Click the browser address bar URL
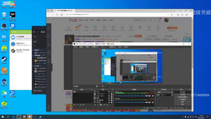This screenshot has width=211, height=119. (79, 15)
